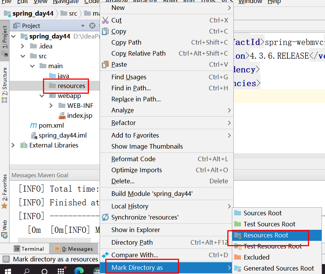This screenshot has height=274, width=325.
Task: Click the blue Sources Root folder icon
Action: (x=238, y=213)
